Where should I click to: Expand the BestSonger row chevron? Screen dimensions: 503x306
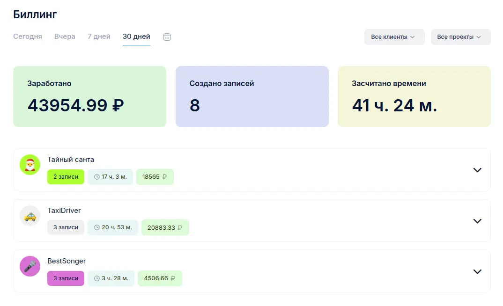[x=477, y=271]
